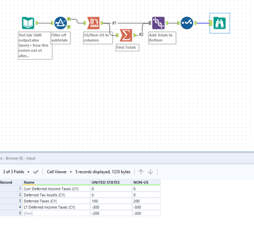The height and width of the screenshot is (229, 254).
Task: Click the Filter tool False output anchor
Action: [x=69, y=27]
